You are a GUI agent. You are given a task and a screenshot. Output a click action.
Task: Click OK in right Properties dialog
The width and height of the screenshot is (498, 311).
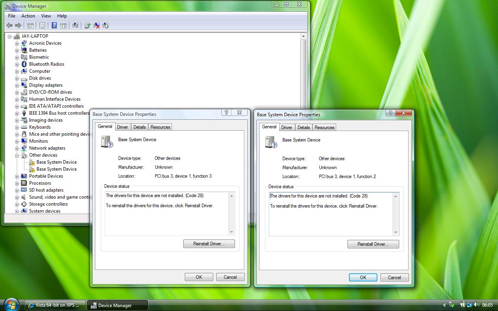click(363, 278)
